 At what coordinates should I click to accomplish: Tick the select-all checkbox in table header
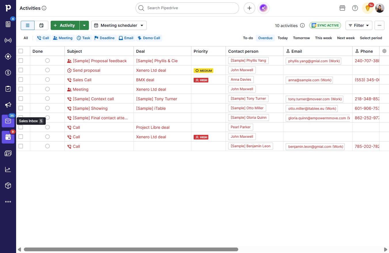click(x=21, y=51)
